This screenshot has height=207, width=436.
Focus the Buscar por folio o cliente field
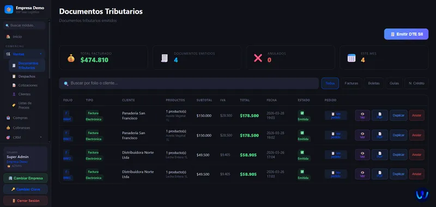pyautogui.click(x=189, y=83)
